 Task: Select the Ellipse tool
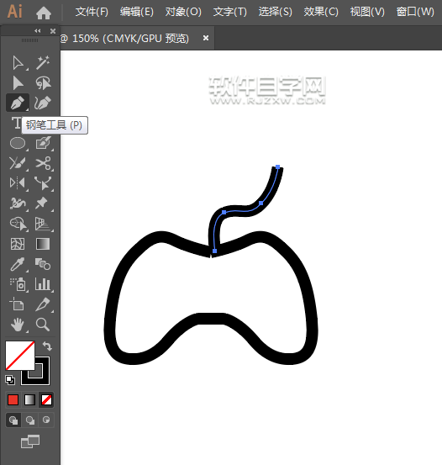pyautogui.click(x=18, y=143)
